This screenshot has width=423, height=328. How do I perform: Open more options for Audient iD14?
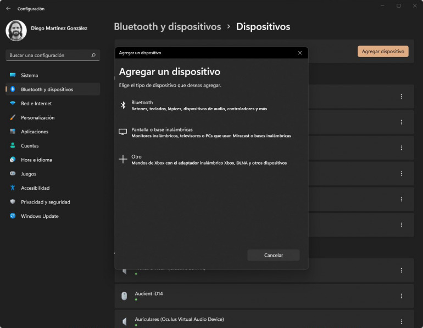tap(402, 296)
